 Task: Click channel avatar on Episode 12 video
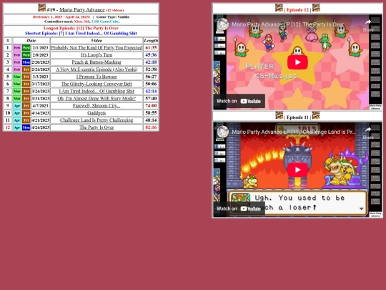pos(223,24)
